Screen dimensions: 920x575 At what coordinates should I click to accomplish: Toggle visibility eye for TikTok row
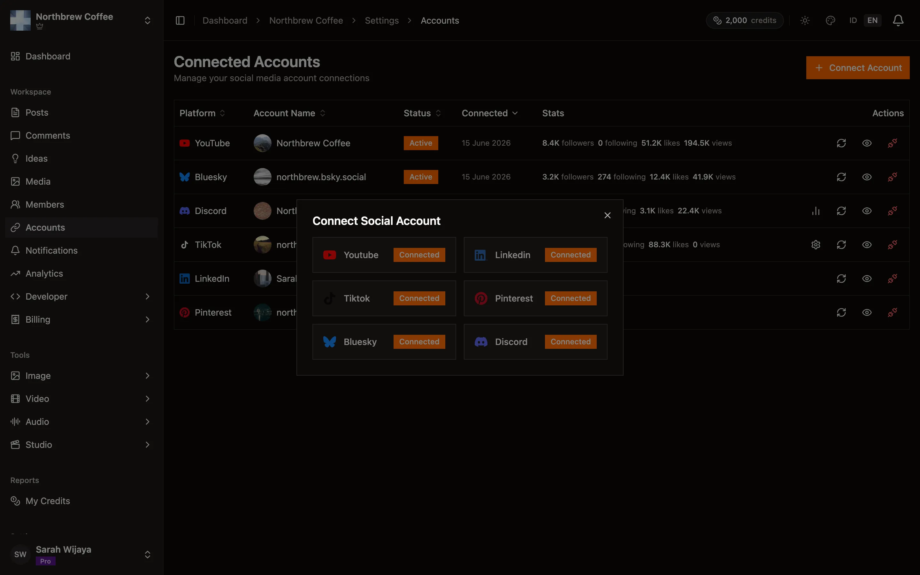(x=867, y=244)
